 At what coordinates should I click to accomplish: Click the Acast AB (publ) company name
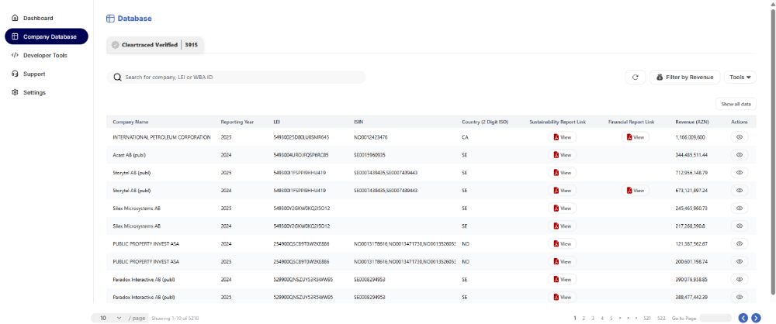[129, 155]
